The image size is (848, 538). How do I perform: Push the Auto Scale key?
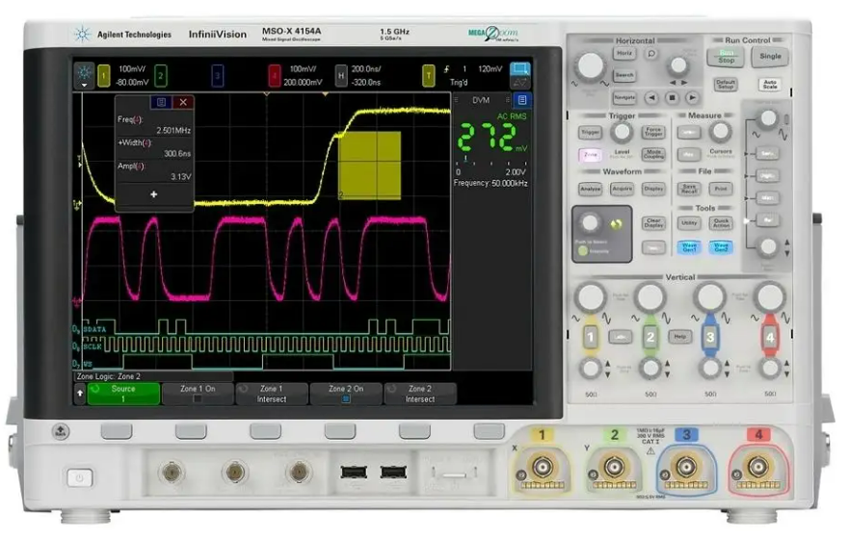(x=770, y=85)
